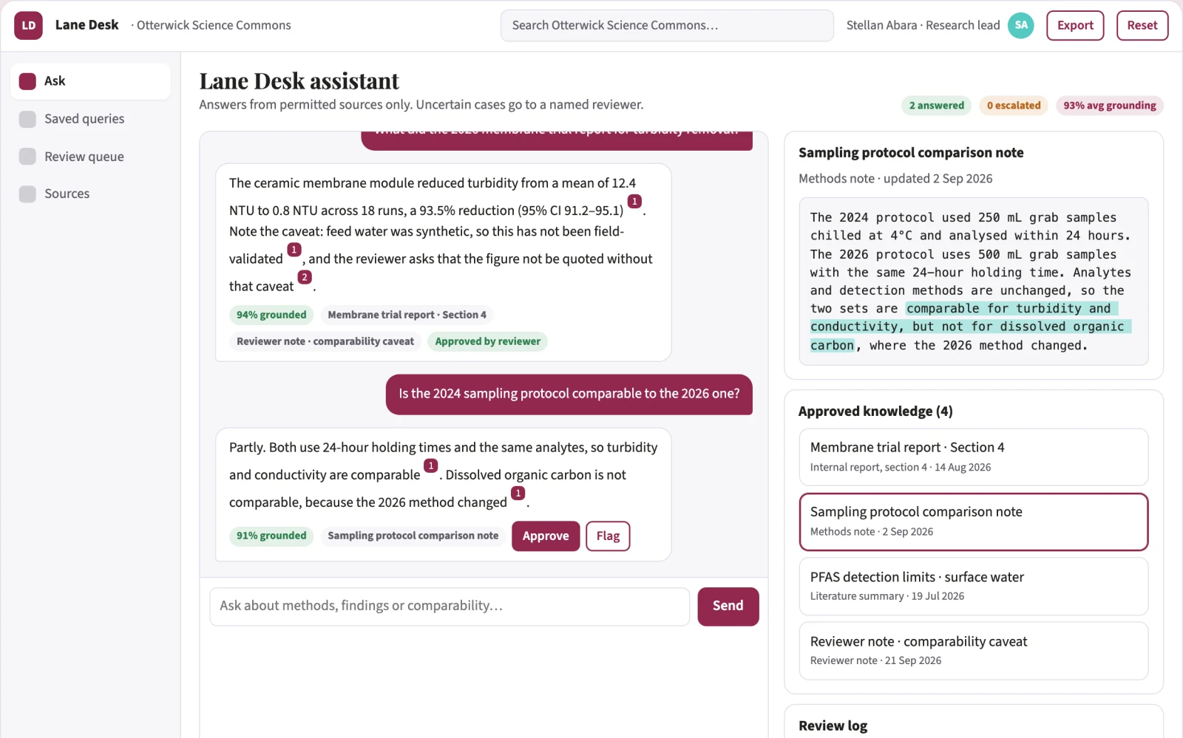Open citation 1 after the word 'validated'
This screenshot has width=1183, height=738.
[294, 250]
